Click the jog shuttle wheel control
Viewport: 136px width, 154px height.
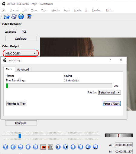pos(119,135)
